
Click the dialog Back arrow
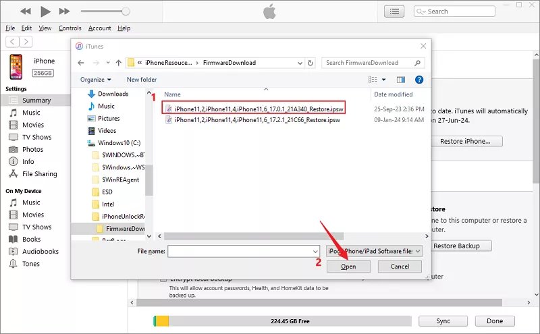tap(80, 63)
